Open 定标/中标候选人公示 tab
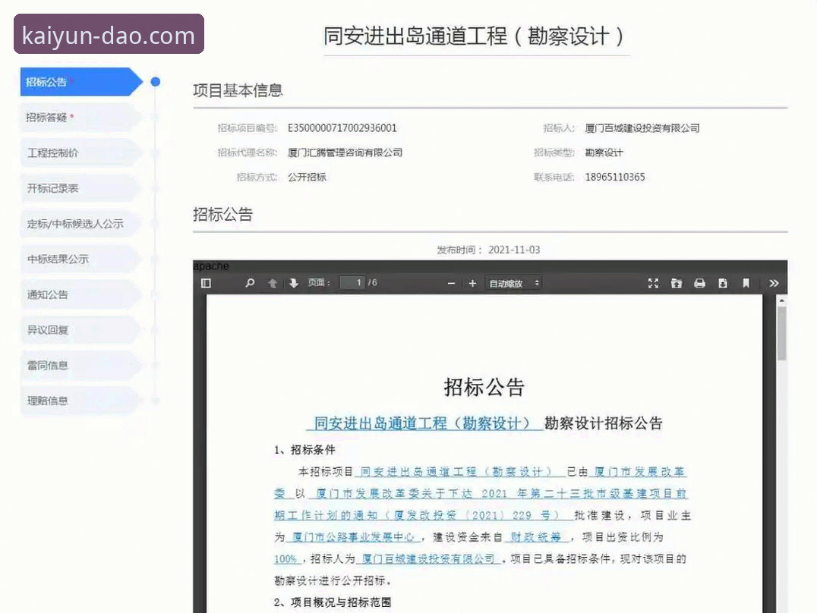817x613 pixels. click(x=81, y=224)
